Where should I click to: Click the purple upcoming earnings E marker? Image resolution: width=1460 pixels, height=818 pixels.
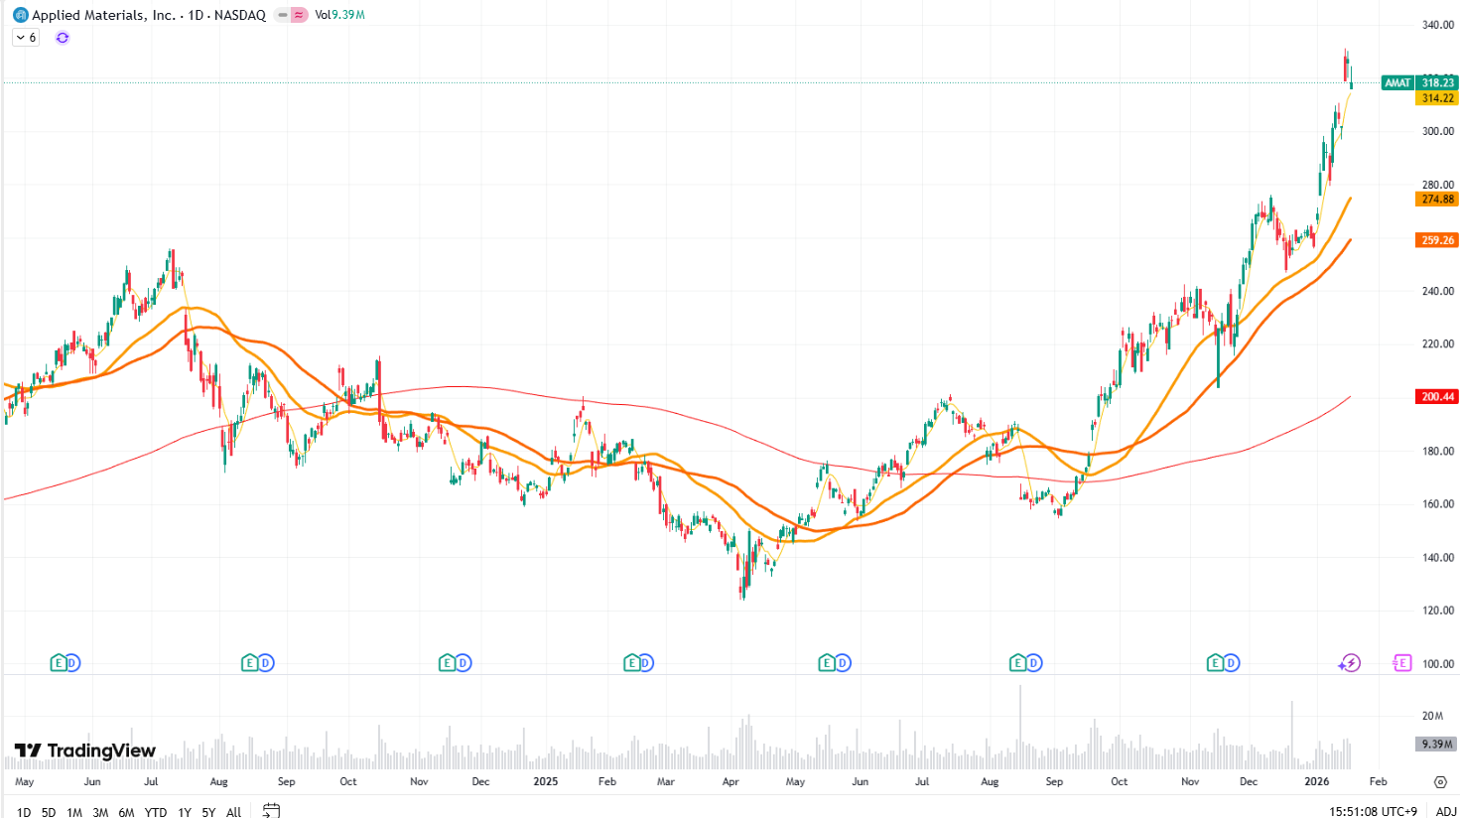(x=1401, y=663)
